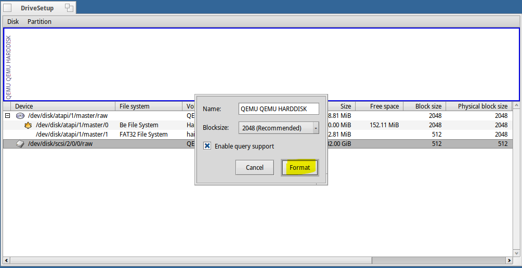522x268 pixels.
Task: Click the horizontal scrollbar right arrow
Action: pyautogui.click(x=510, y=260)
